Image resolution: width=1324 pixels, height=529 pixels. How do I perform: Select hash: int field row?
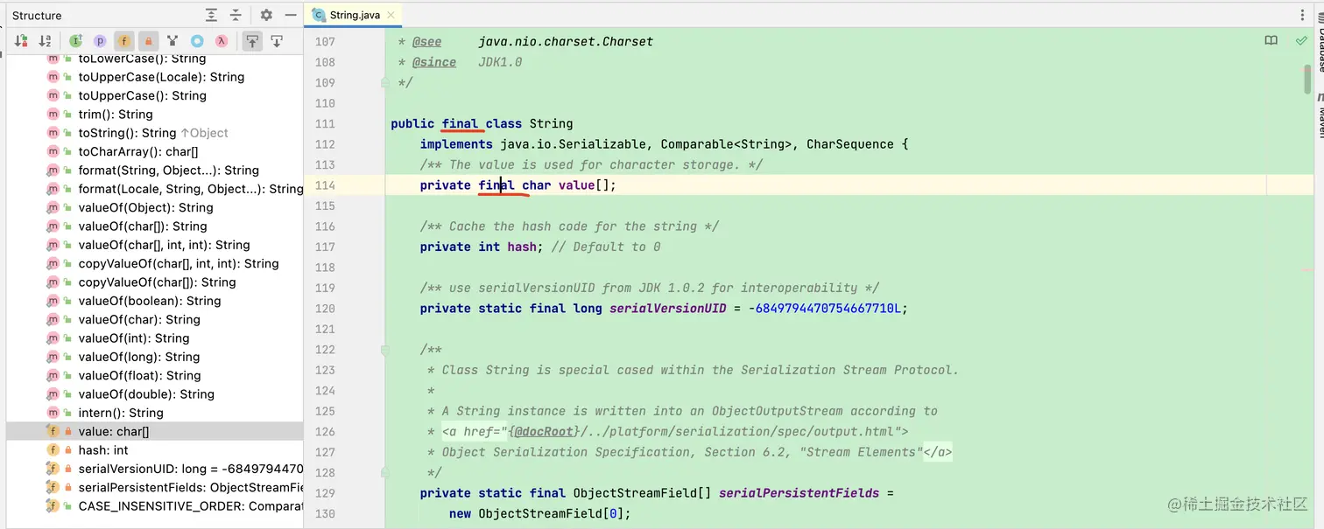point(103,450)
